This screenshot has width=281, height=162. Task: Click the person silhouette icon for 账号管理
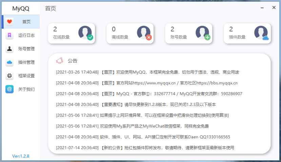9,49
